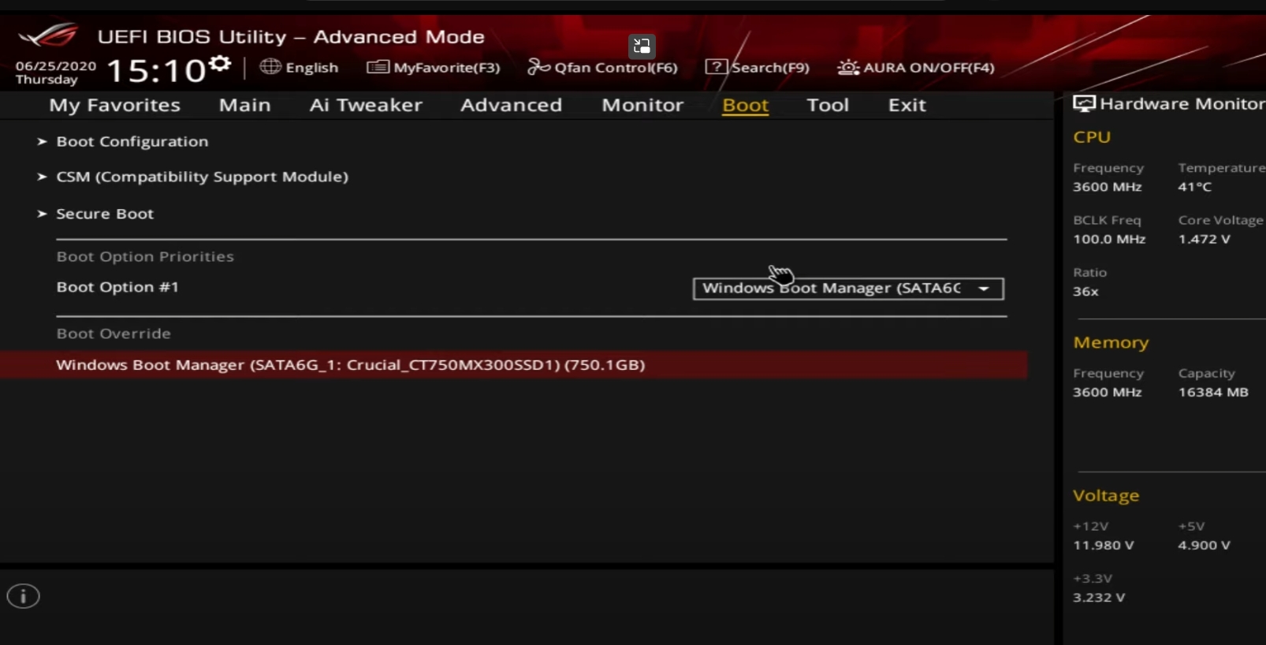Click CPU temperature 41°C value
Screen dimensions: 1266x645
[1194, 187]
